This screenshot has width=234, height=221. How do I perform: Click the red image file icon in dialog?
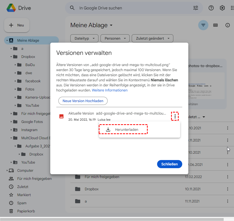tap(61, 116)
